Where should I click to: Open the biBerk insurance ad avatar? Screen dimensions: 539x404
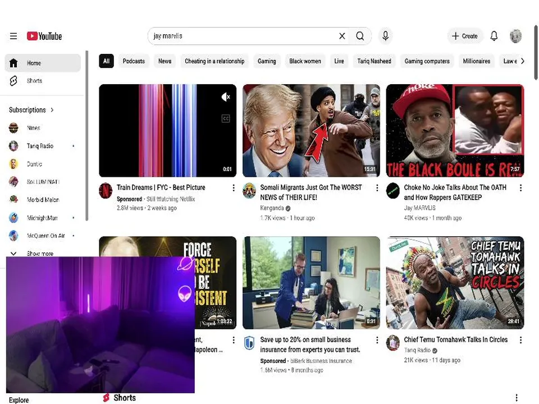tap(249, 343)
